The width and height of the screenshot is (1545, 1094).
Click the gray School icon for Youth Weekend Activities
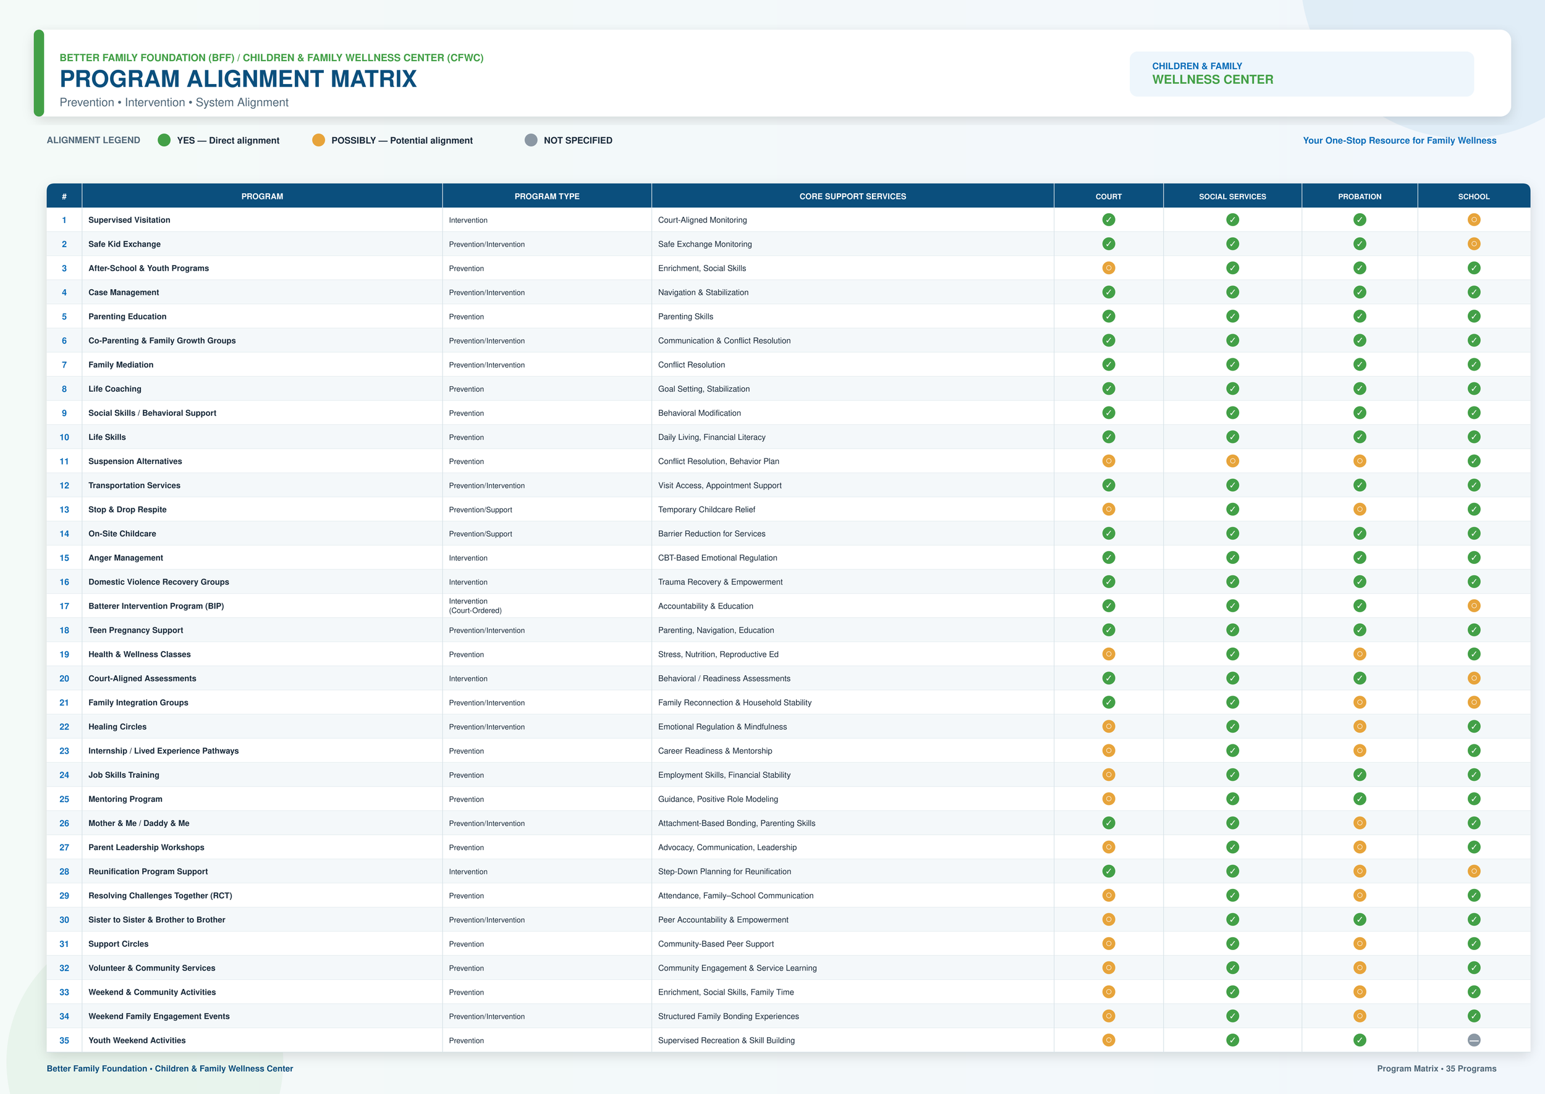(1473, 1040)
